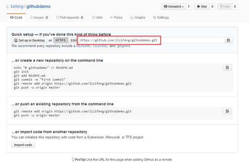View the Pulse tab
The image size is (249, 167).
click(x=116, y=18)
